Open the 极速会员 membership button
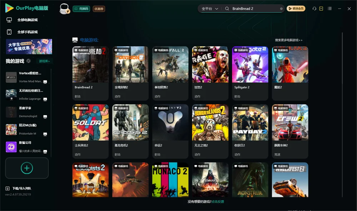Screen dimensions: 357x211 click(296, 9)
